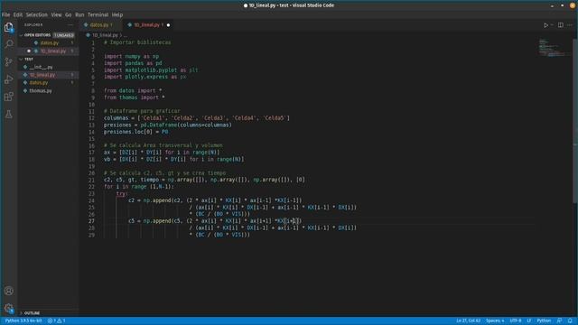This screenshot has width=578, height=325.
Task: Place cursor on 'import numpy as np' line
Action: point(131,56)
